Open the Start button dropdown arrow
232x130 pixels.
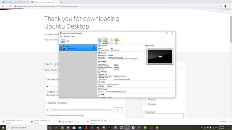pyautogui.click(x=120, y=41)
